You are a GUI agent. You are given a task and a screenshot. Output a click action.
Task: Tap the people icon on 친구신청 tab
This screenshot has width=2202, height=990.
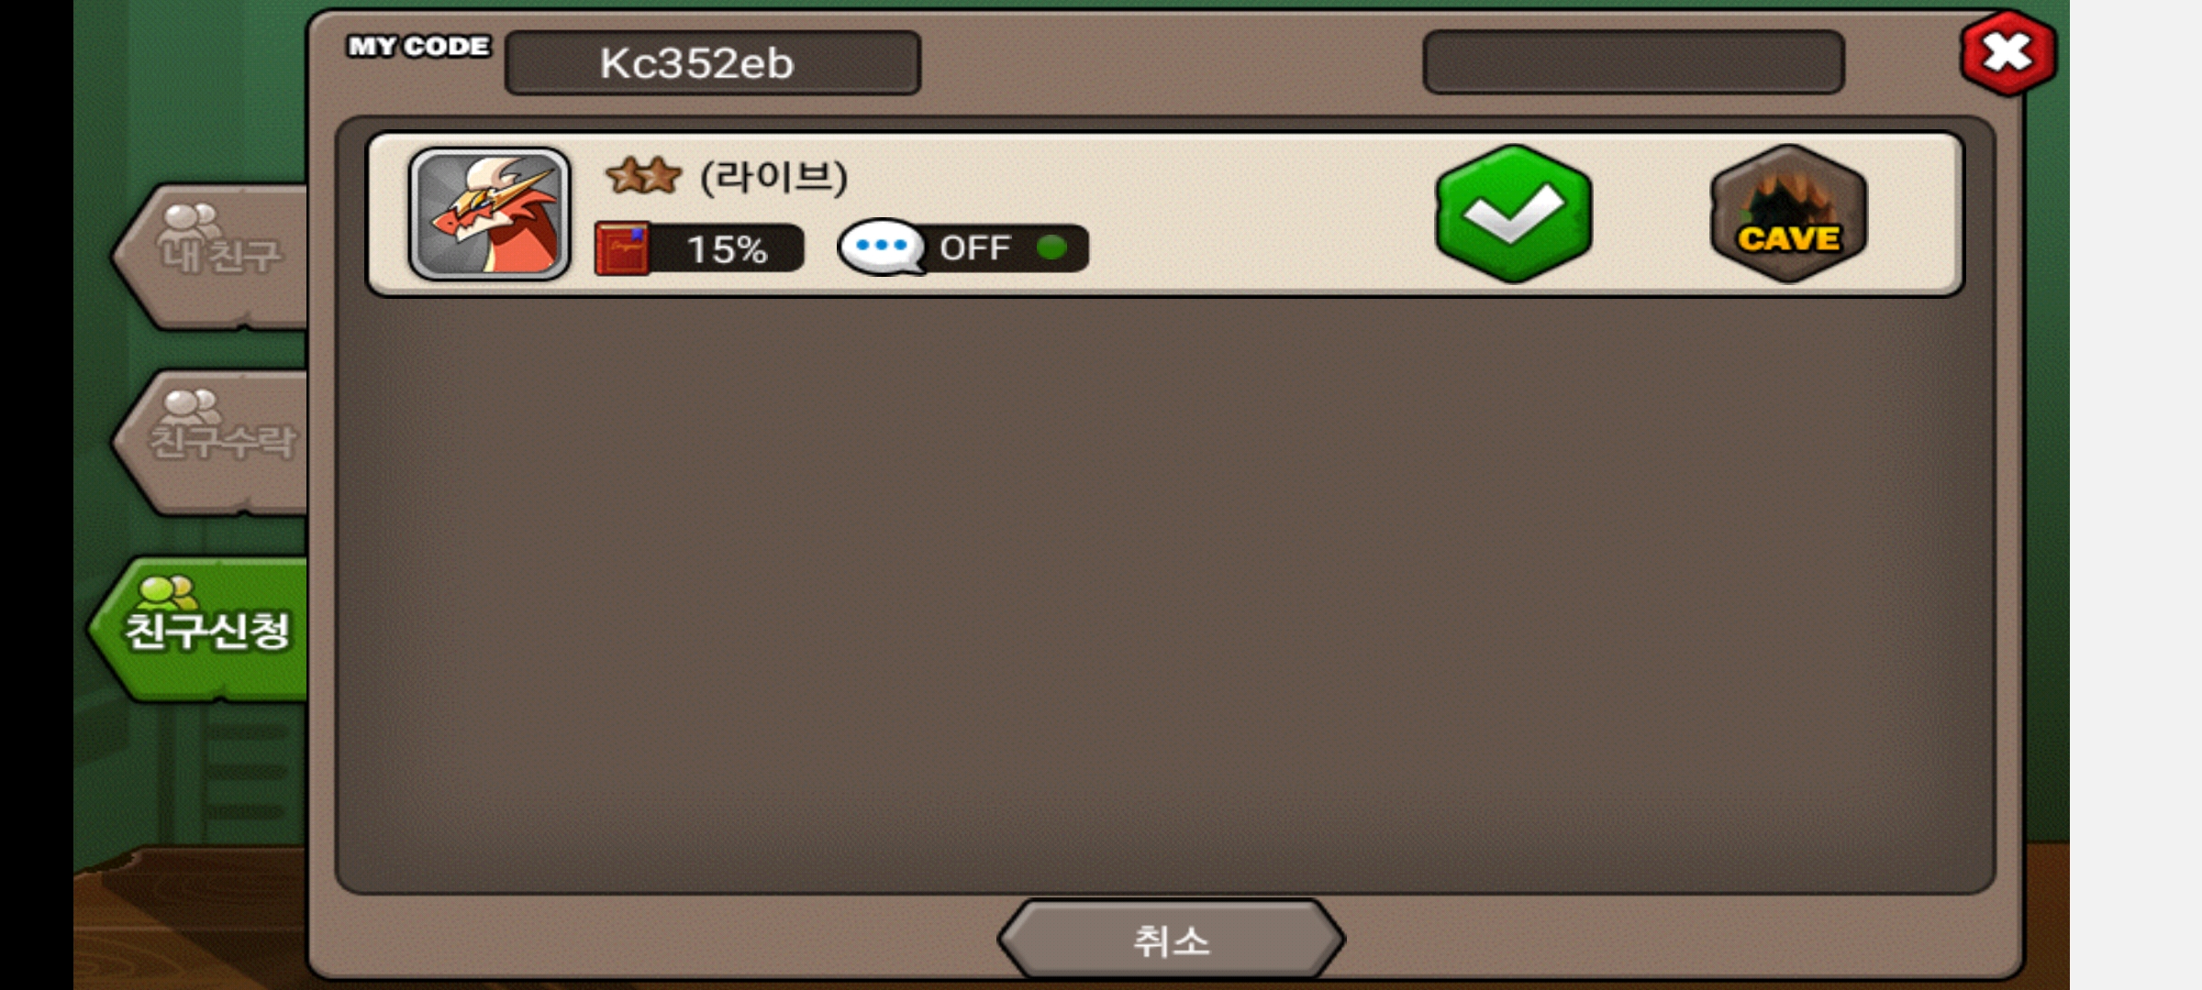coord(167,592)
